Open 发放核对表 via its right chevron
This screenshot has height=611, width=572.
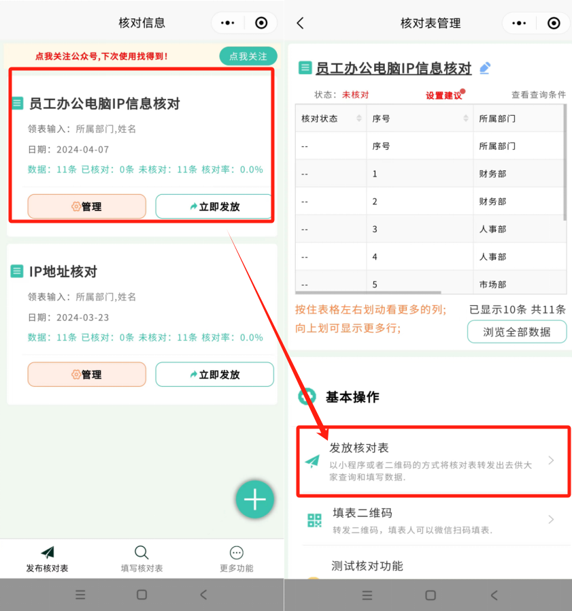[551, 460]
